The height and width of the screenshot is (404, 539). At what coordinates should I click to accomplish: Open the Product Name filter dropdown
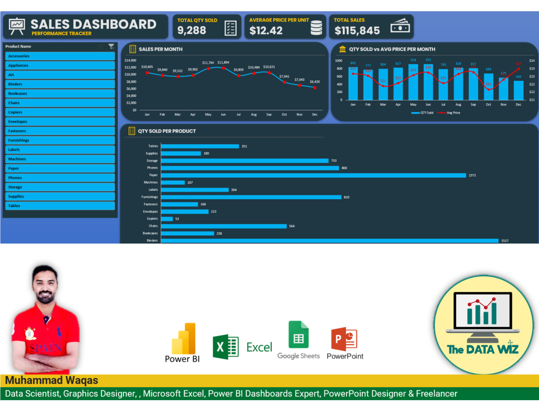click(111, 46)
